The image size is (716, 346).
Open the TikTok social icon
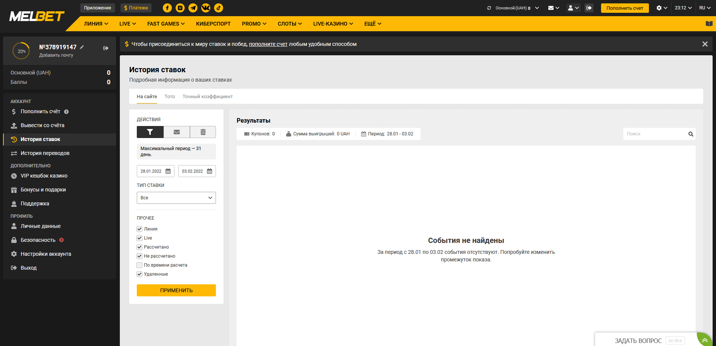(219, 8)
